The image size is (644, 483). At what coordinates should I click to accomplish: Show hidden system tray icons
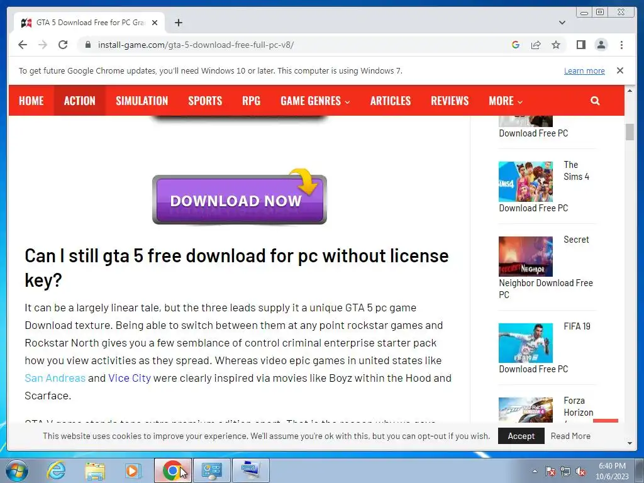coord(535,471)
